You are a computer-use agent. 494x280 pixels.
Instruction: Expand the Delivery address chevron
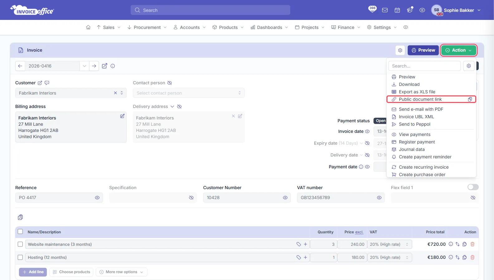[172, 107]
